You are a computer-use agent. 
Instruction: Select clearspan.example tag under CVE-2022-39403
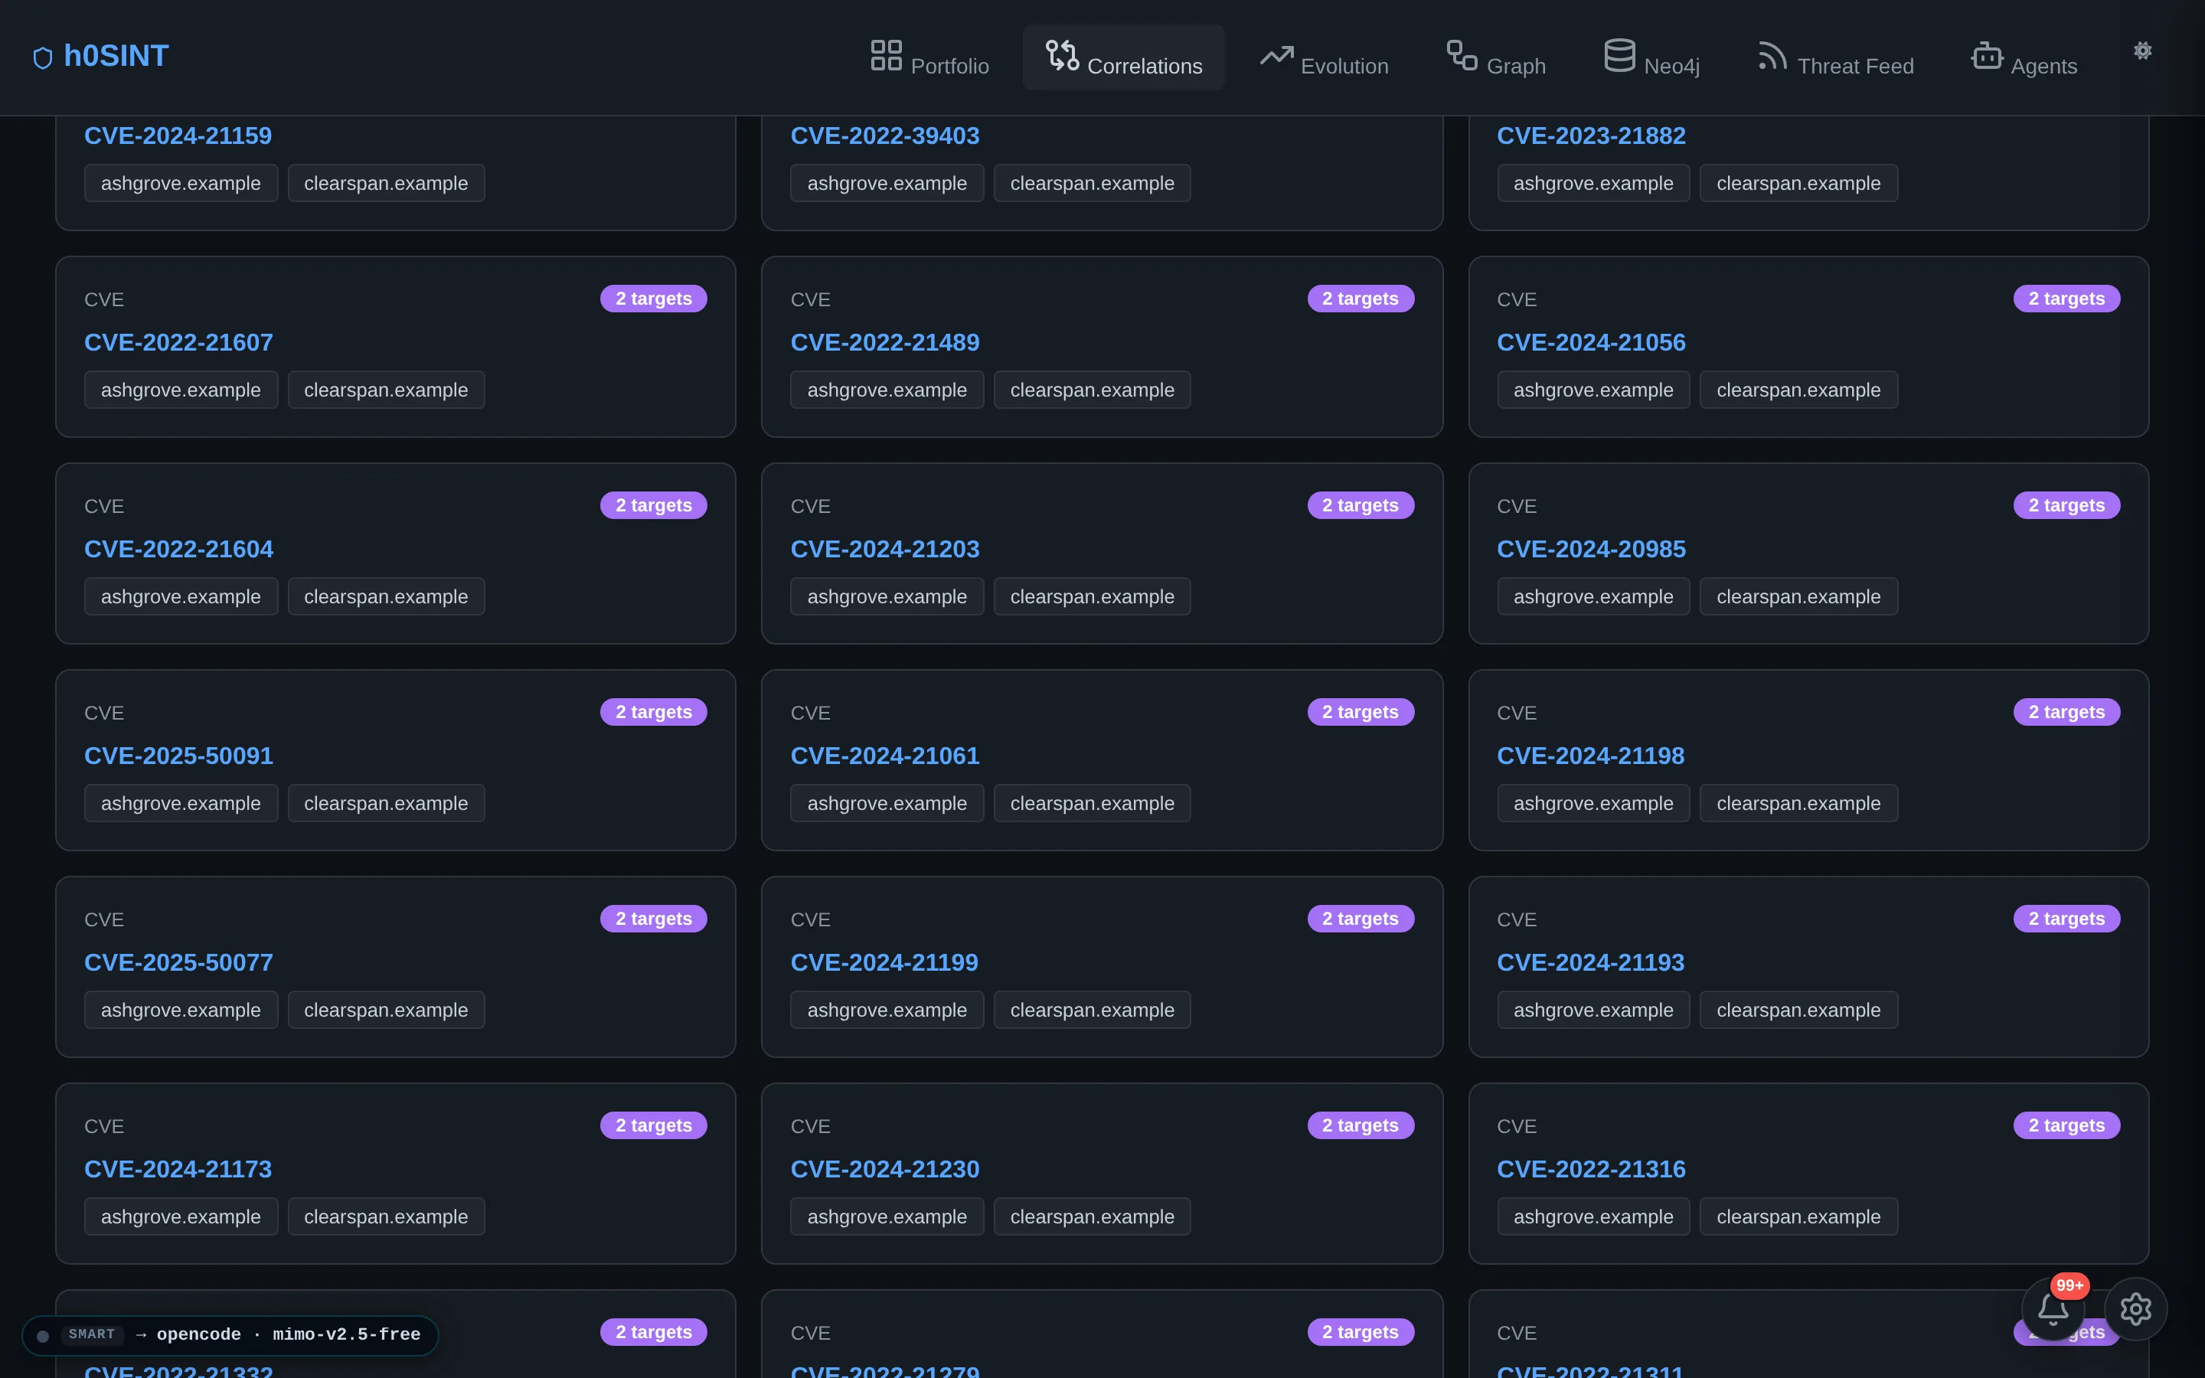1092,183
